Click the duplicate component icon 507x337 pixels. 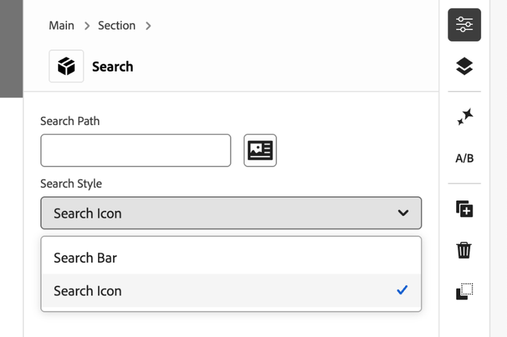tap(464, 209)
